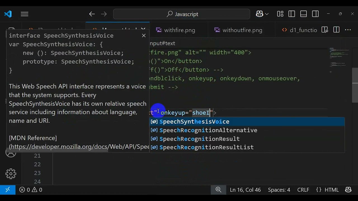Open the remote window status button
Image resolution: width=358 pixels, height=201 pixels.
tap(8, 190)
